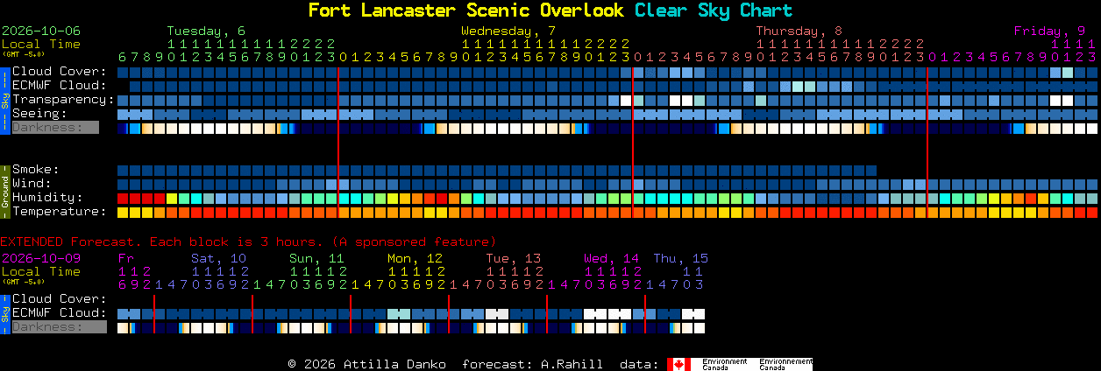Image resolution: width=1101 pixels, height=371 pixels.
Task: Click the Friday, 9 day header
Action: (x=1050, y=31)
